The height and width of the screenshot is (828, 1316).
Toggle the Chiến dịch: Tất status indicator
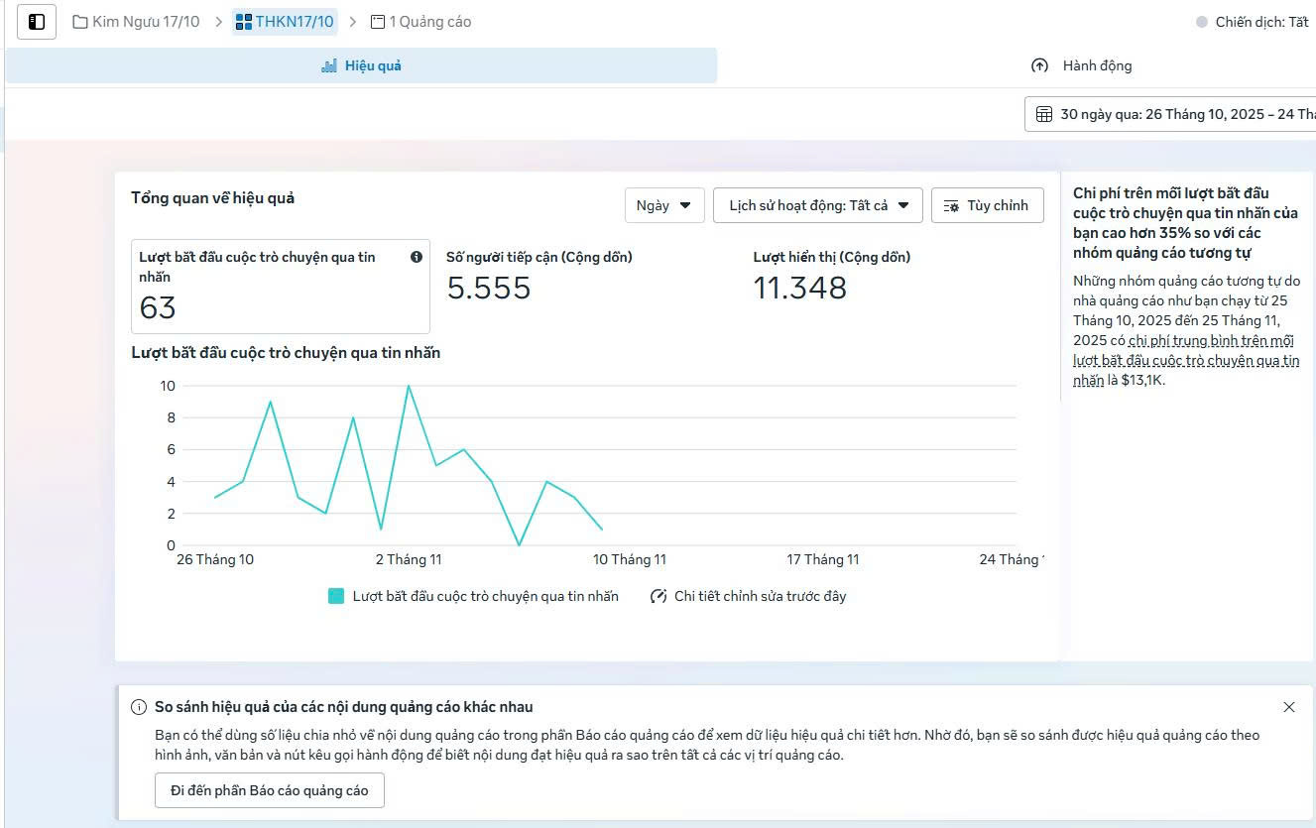pyautogui.click(x=1202, y=22)
